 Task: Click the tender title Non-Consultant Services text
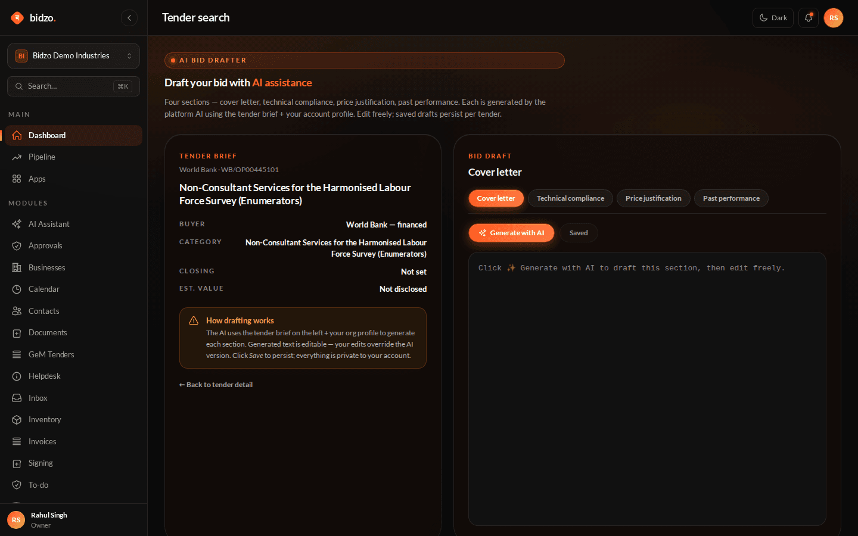click(295, 194)
